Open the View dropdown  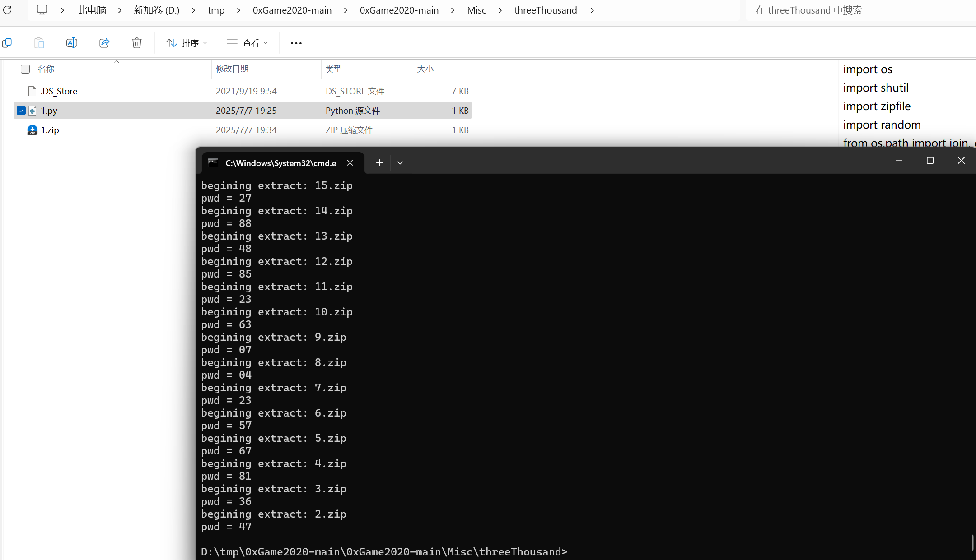click(247, 43)
